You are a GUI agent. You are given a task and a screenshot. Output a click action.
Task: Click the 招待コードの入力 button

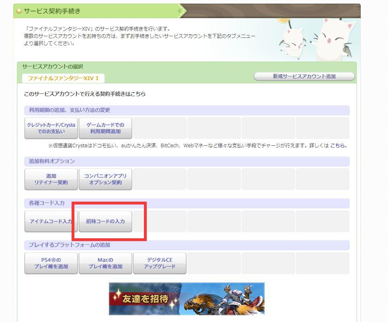[105, 221]
